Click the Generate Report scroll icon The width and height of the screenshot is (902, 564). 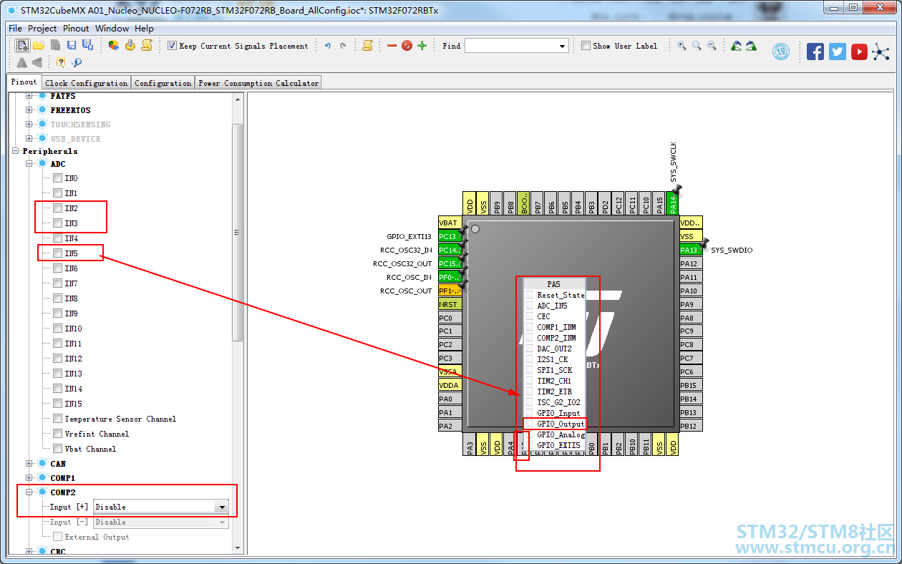pyautogui.click(x=146, y=46)
